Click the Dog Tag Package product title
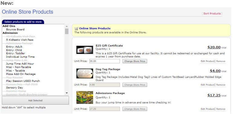 [108, 69]
